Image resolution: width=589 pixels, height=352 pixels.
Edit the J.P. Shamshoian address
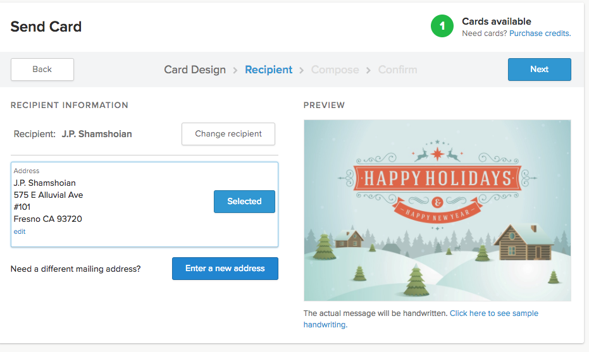coord(20,231)
